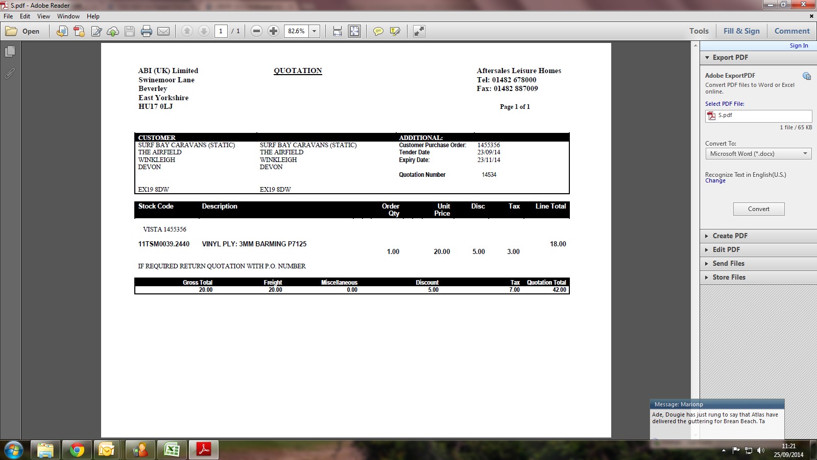The height and width of the screenshot is (460, 817).
Task: Switch to the Tools pane
Action: pyautogui.click(x=699, y=31)
